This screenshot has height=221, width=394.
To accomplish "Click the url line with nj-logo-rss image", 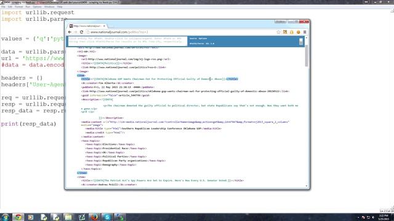I will point(126,59).
